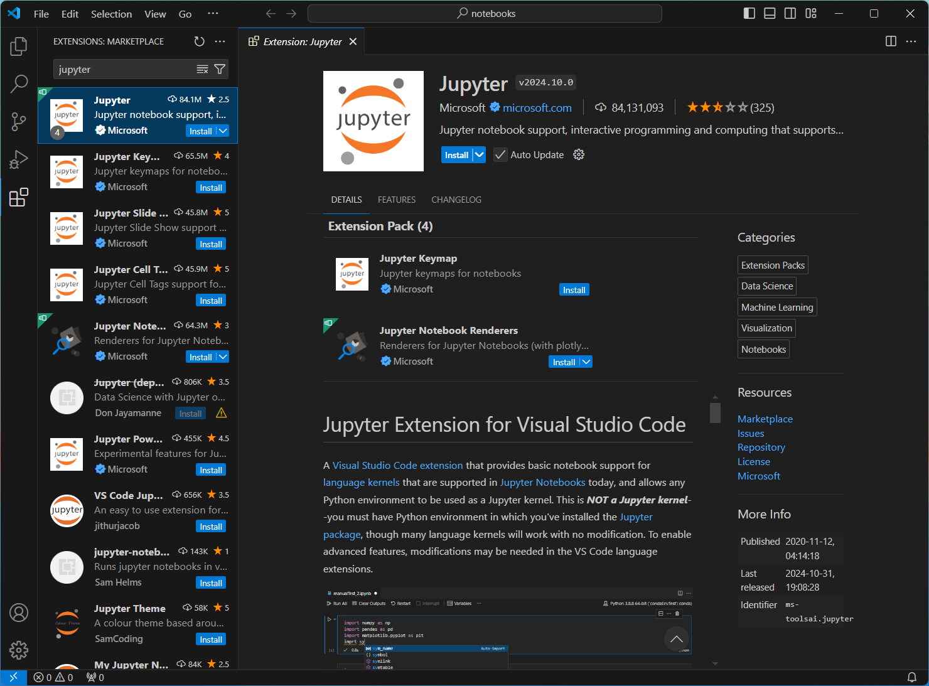Open the notifications bell in status bar
The height and width of the screenshot is (686, 929).
(912, 677)
